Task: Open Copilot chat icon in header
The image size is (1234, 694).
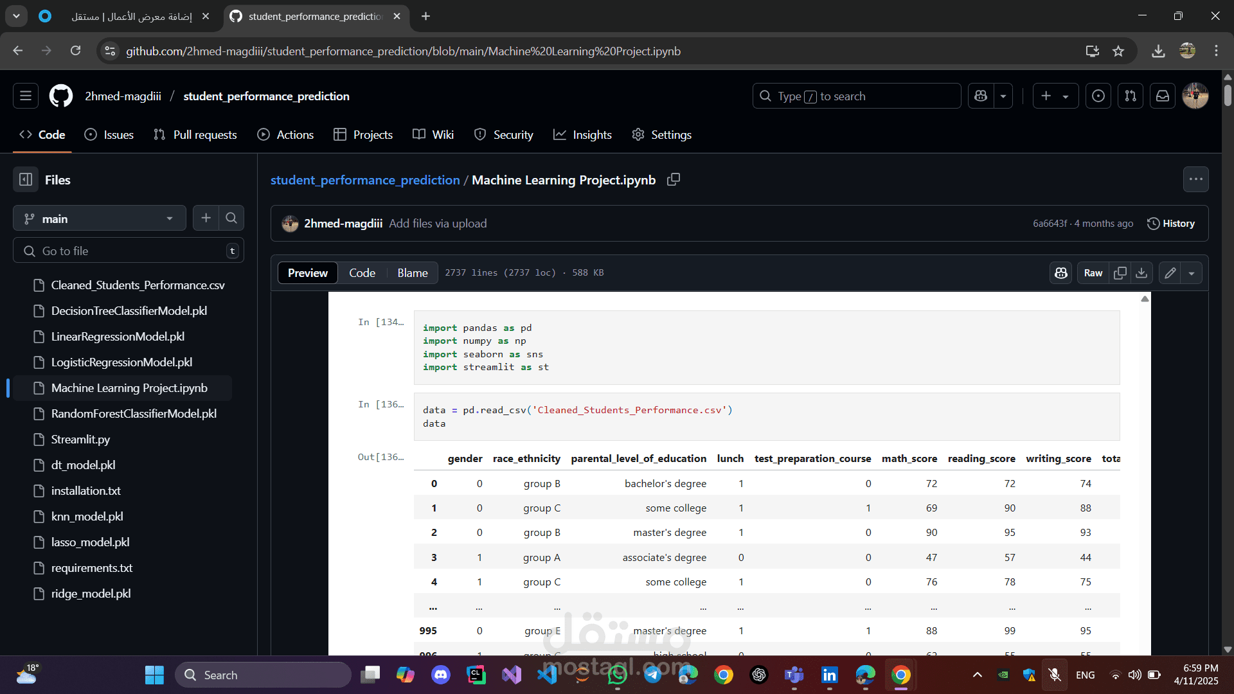Action: [x=981, y=96]
